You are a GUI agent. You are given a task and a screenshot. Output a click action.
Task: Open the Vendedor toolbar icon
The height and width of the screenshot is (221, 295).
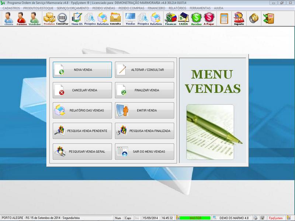point(34,19)
